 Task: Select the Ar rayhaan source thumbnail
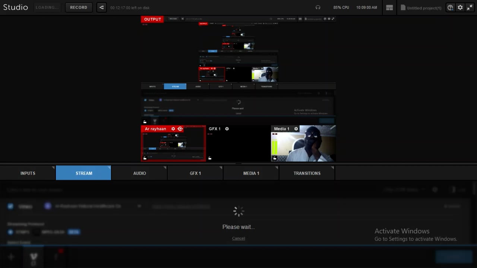173,143
